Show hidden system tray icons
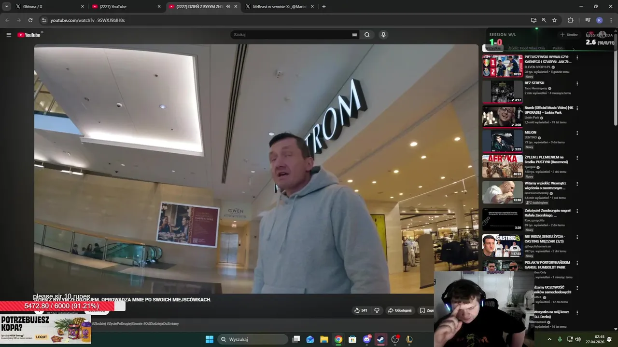The image size is (618, 347). click(549, 339)
